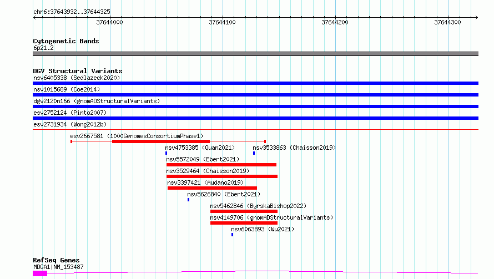Viewport: 494px width, 279px height.
Task: Click nsv4149706 (gnomADStructuralVariants) label
Action: tap(271, 217)
